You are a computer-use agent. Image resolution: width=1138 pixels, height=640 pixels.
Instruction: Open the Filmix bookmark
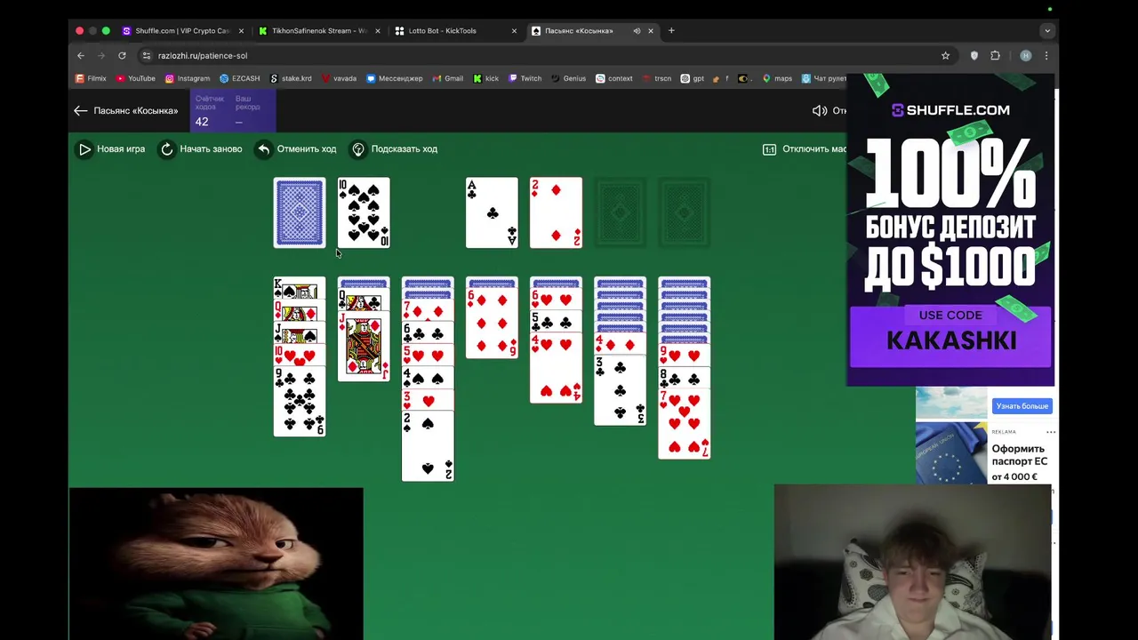pos(91,78)
